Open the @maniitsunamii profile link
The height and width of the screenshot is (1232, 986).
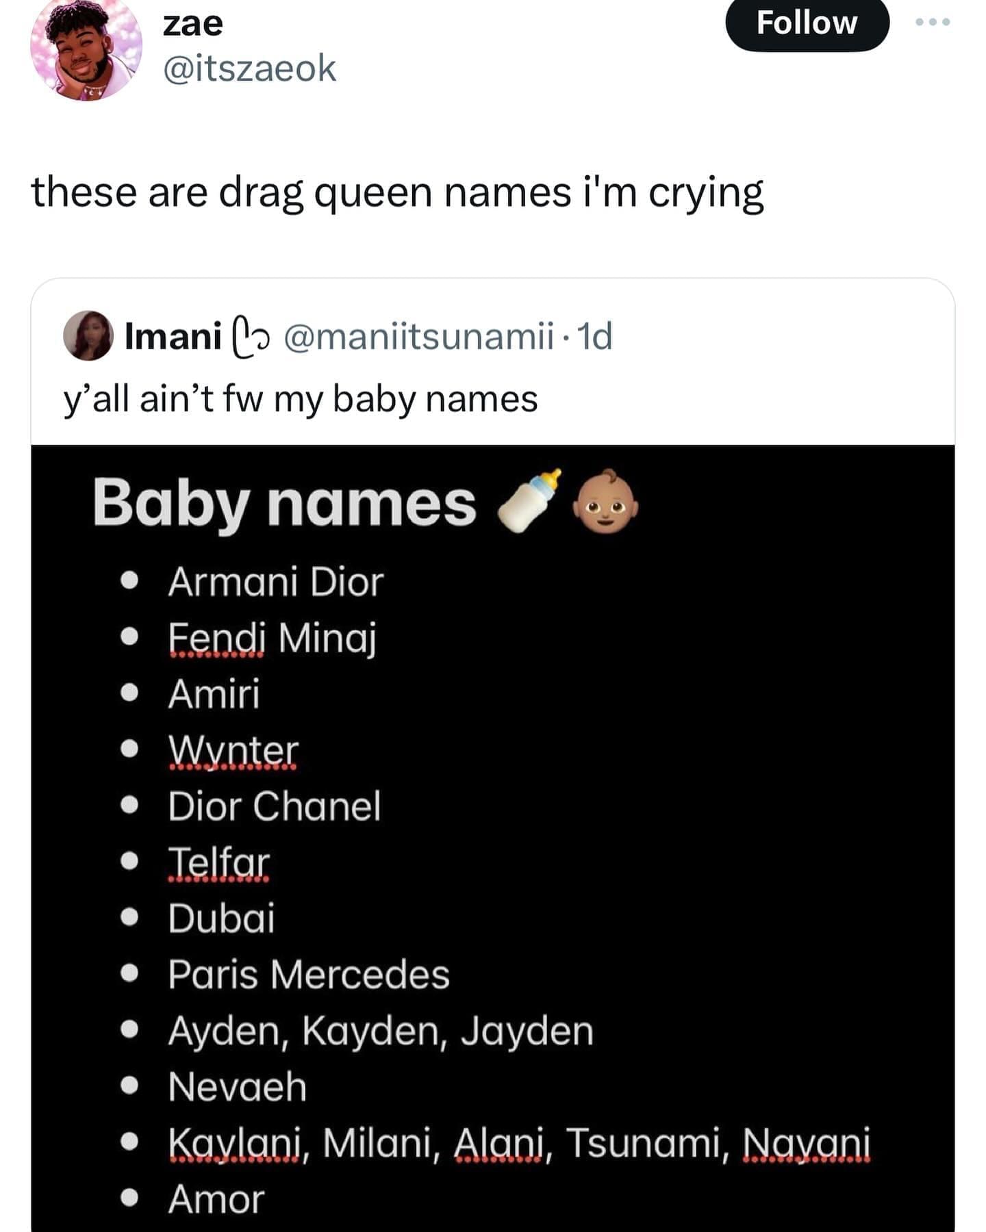pyautogui.click(x=419, y=336)
